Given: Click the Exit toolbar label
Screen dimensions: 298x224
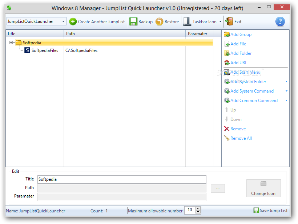Looking at the screenshot, I should (238, 22).
